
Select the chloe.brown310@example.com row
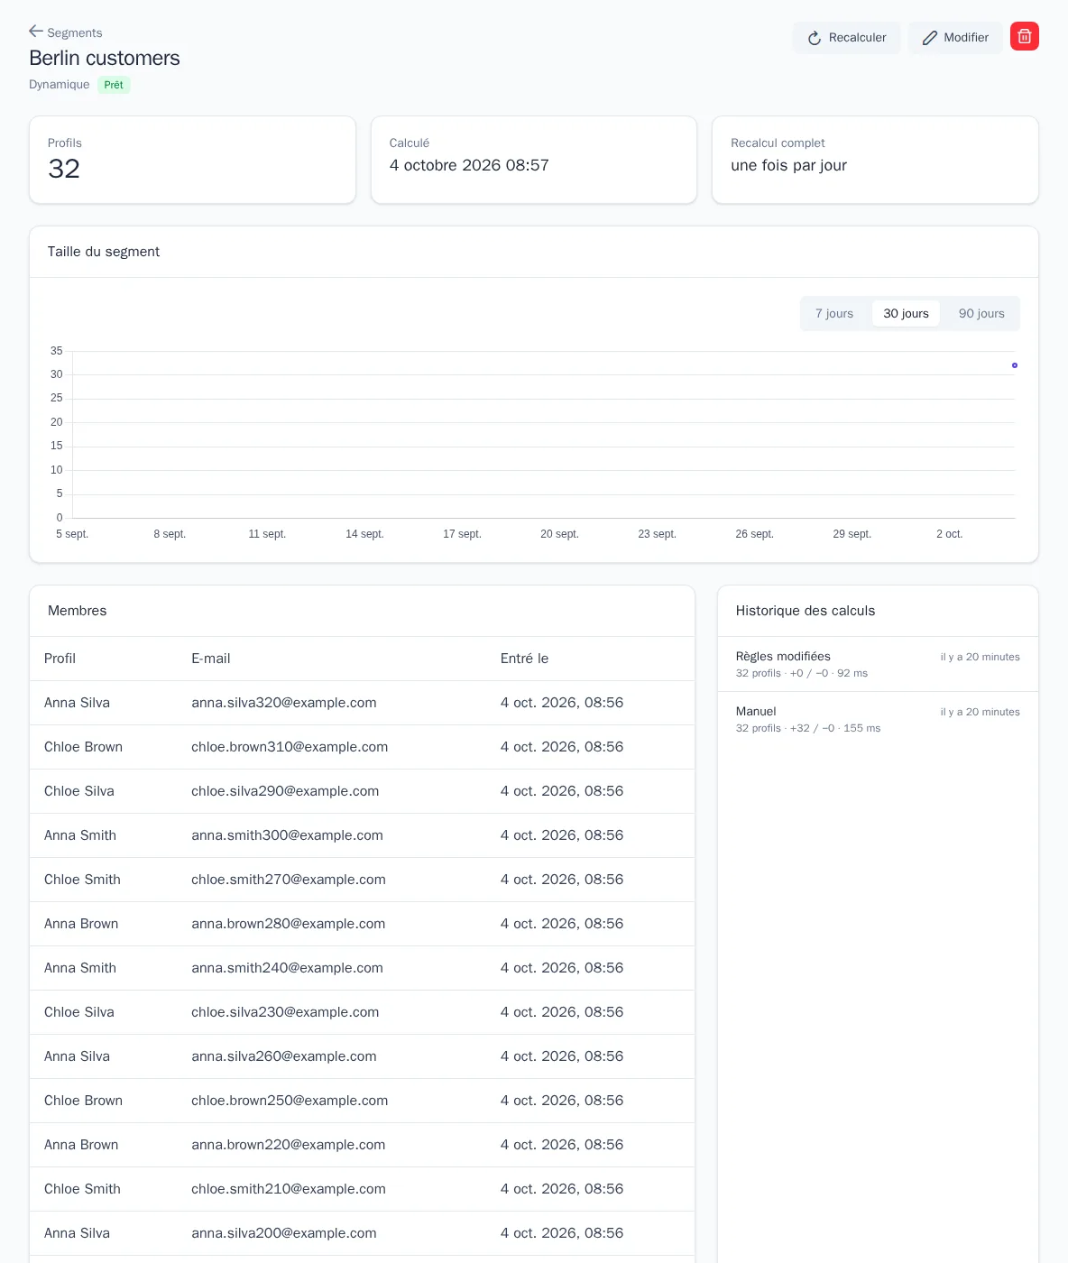(x=362, y=747)
